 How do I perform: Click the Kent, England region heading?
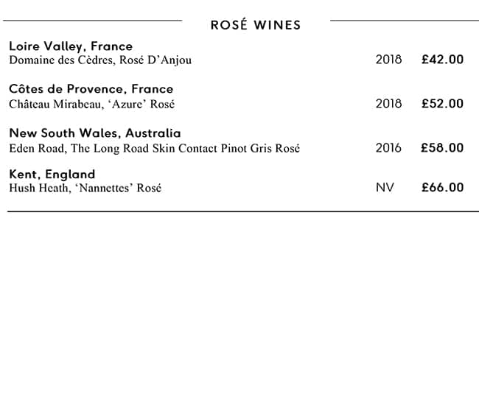tap(52, 175)
